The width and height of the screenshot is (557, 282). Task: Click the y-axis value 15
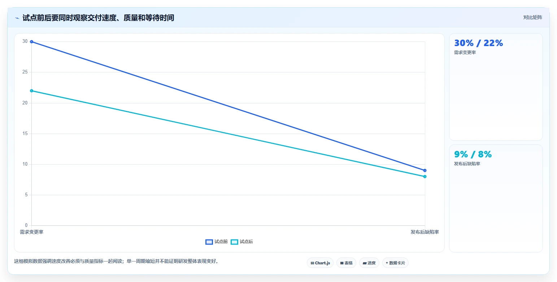point(25,134)
